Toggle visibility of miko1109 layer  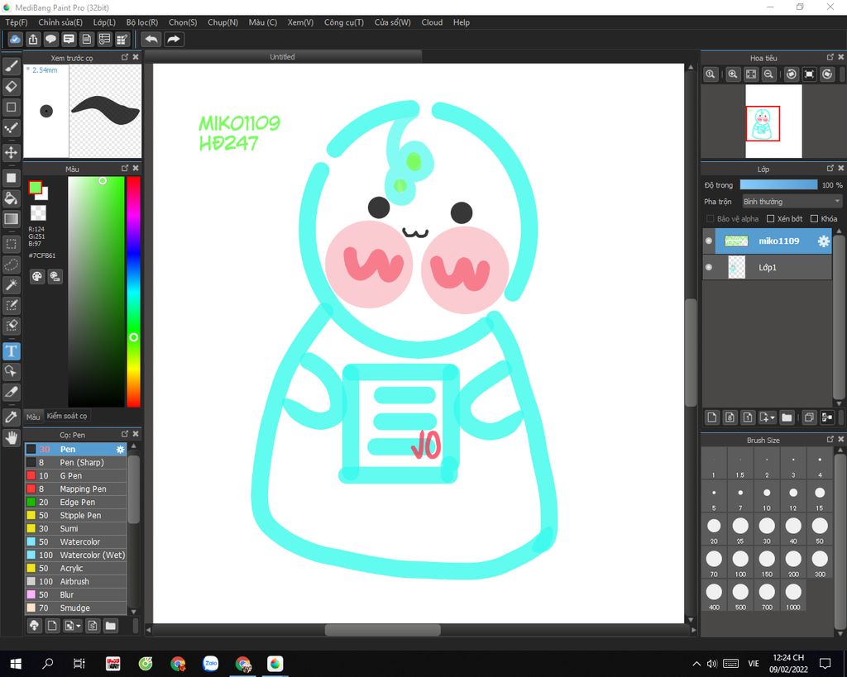709,241
